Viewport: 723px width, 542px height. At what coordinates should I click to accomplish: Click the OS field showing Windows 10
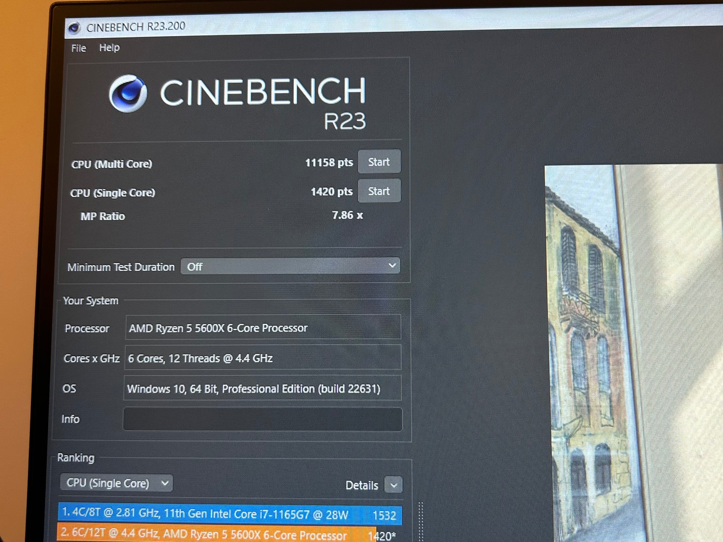point(262,388)
